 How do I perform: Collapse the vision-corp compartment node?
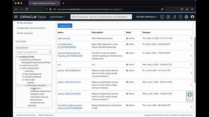23,80
